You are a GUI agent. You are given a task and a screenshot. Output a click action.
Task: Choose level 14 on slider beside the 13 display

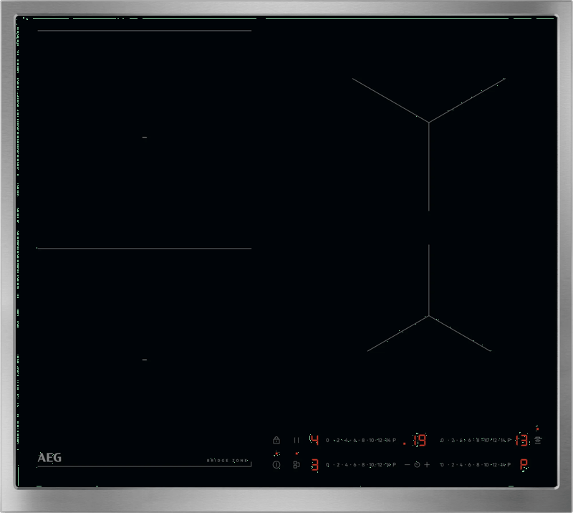(x=503, y=440)
